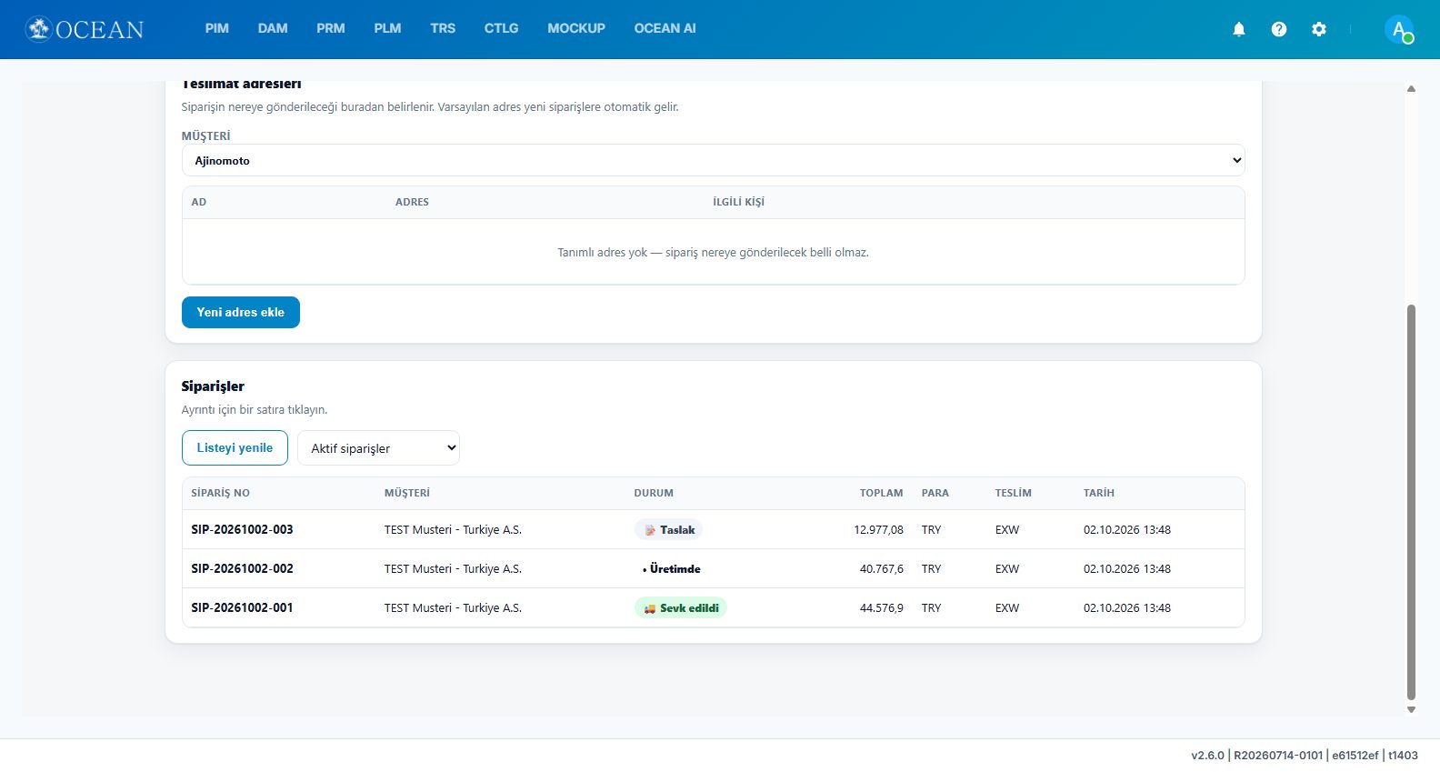This screenshot has height=772, width=1440.
Task: Click the version text v2.6.0 in footer
Action: click(x=1207, y=755)
